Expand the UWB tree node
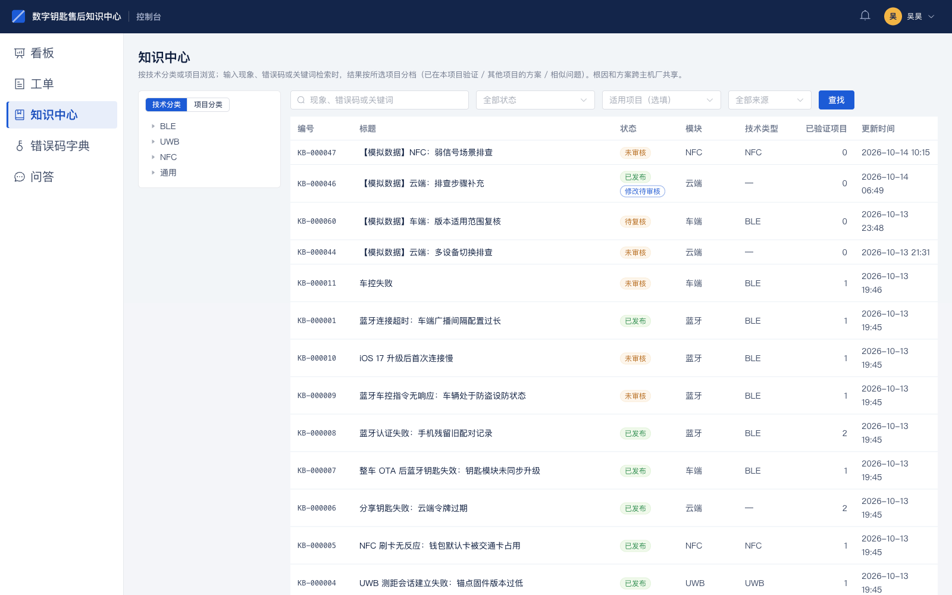The image size is (952, 595). (153, 142)
